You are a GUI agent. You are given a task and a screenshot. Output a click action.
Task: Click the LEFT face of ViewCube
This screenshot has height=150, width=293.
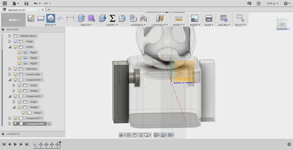pos(282,25)
